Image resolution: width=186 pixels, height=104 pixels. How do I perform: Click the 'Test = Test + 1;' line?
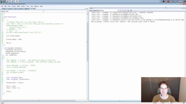click(x=13, y=88)
